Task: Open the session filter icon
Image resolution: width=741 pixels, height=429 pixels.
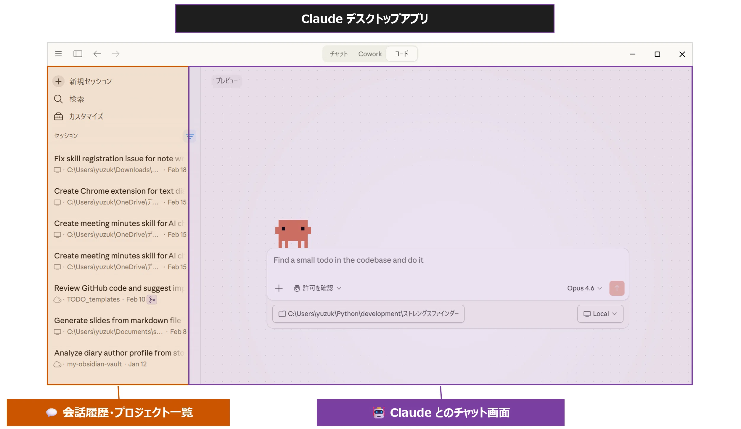Action: [190, 136]
